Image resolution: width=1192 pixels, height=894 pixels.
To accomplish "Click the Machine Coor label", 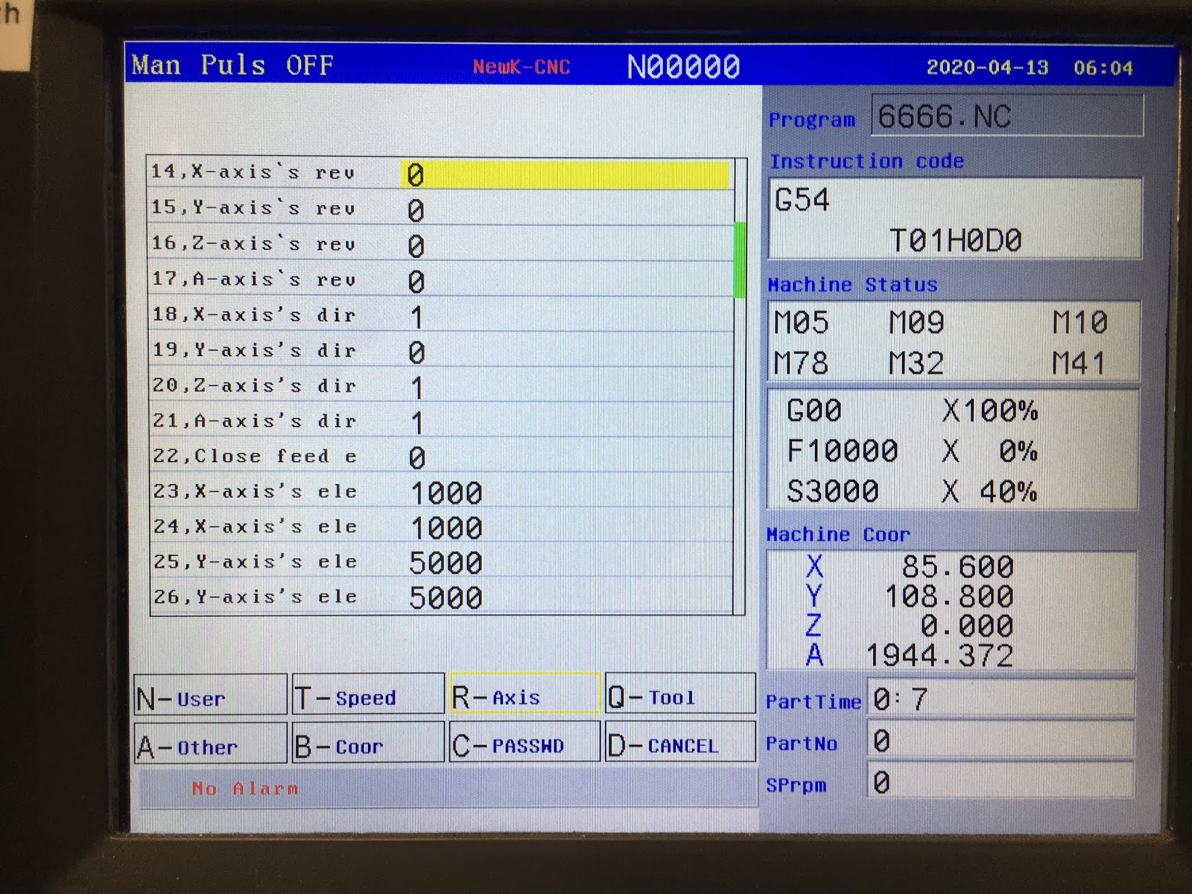I will (838, 534).
